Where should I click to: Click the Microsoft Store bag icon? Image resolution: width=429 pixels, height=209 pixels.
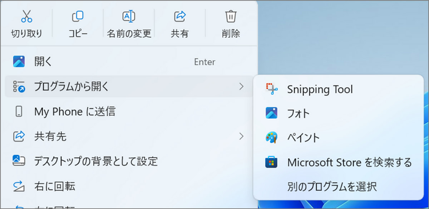(x=272, y=162)
